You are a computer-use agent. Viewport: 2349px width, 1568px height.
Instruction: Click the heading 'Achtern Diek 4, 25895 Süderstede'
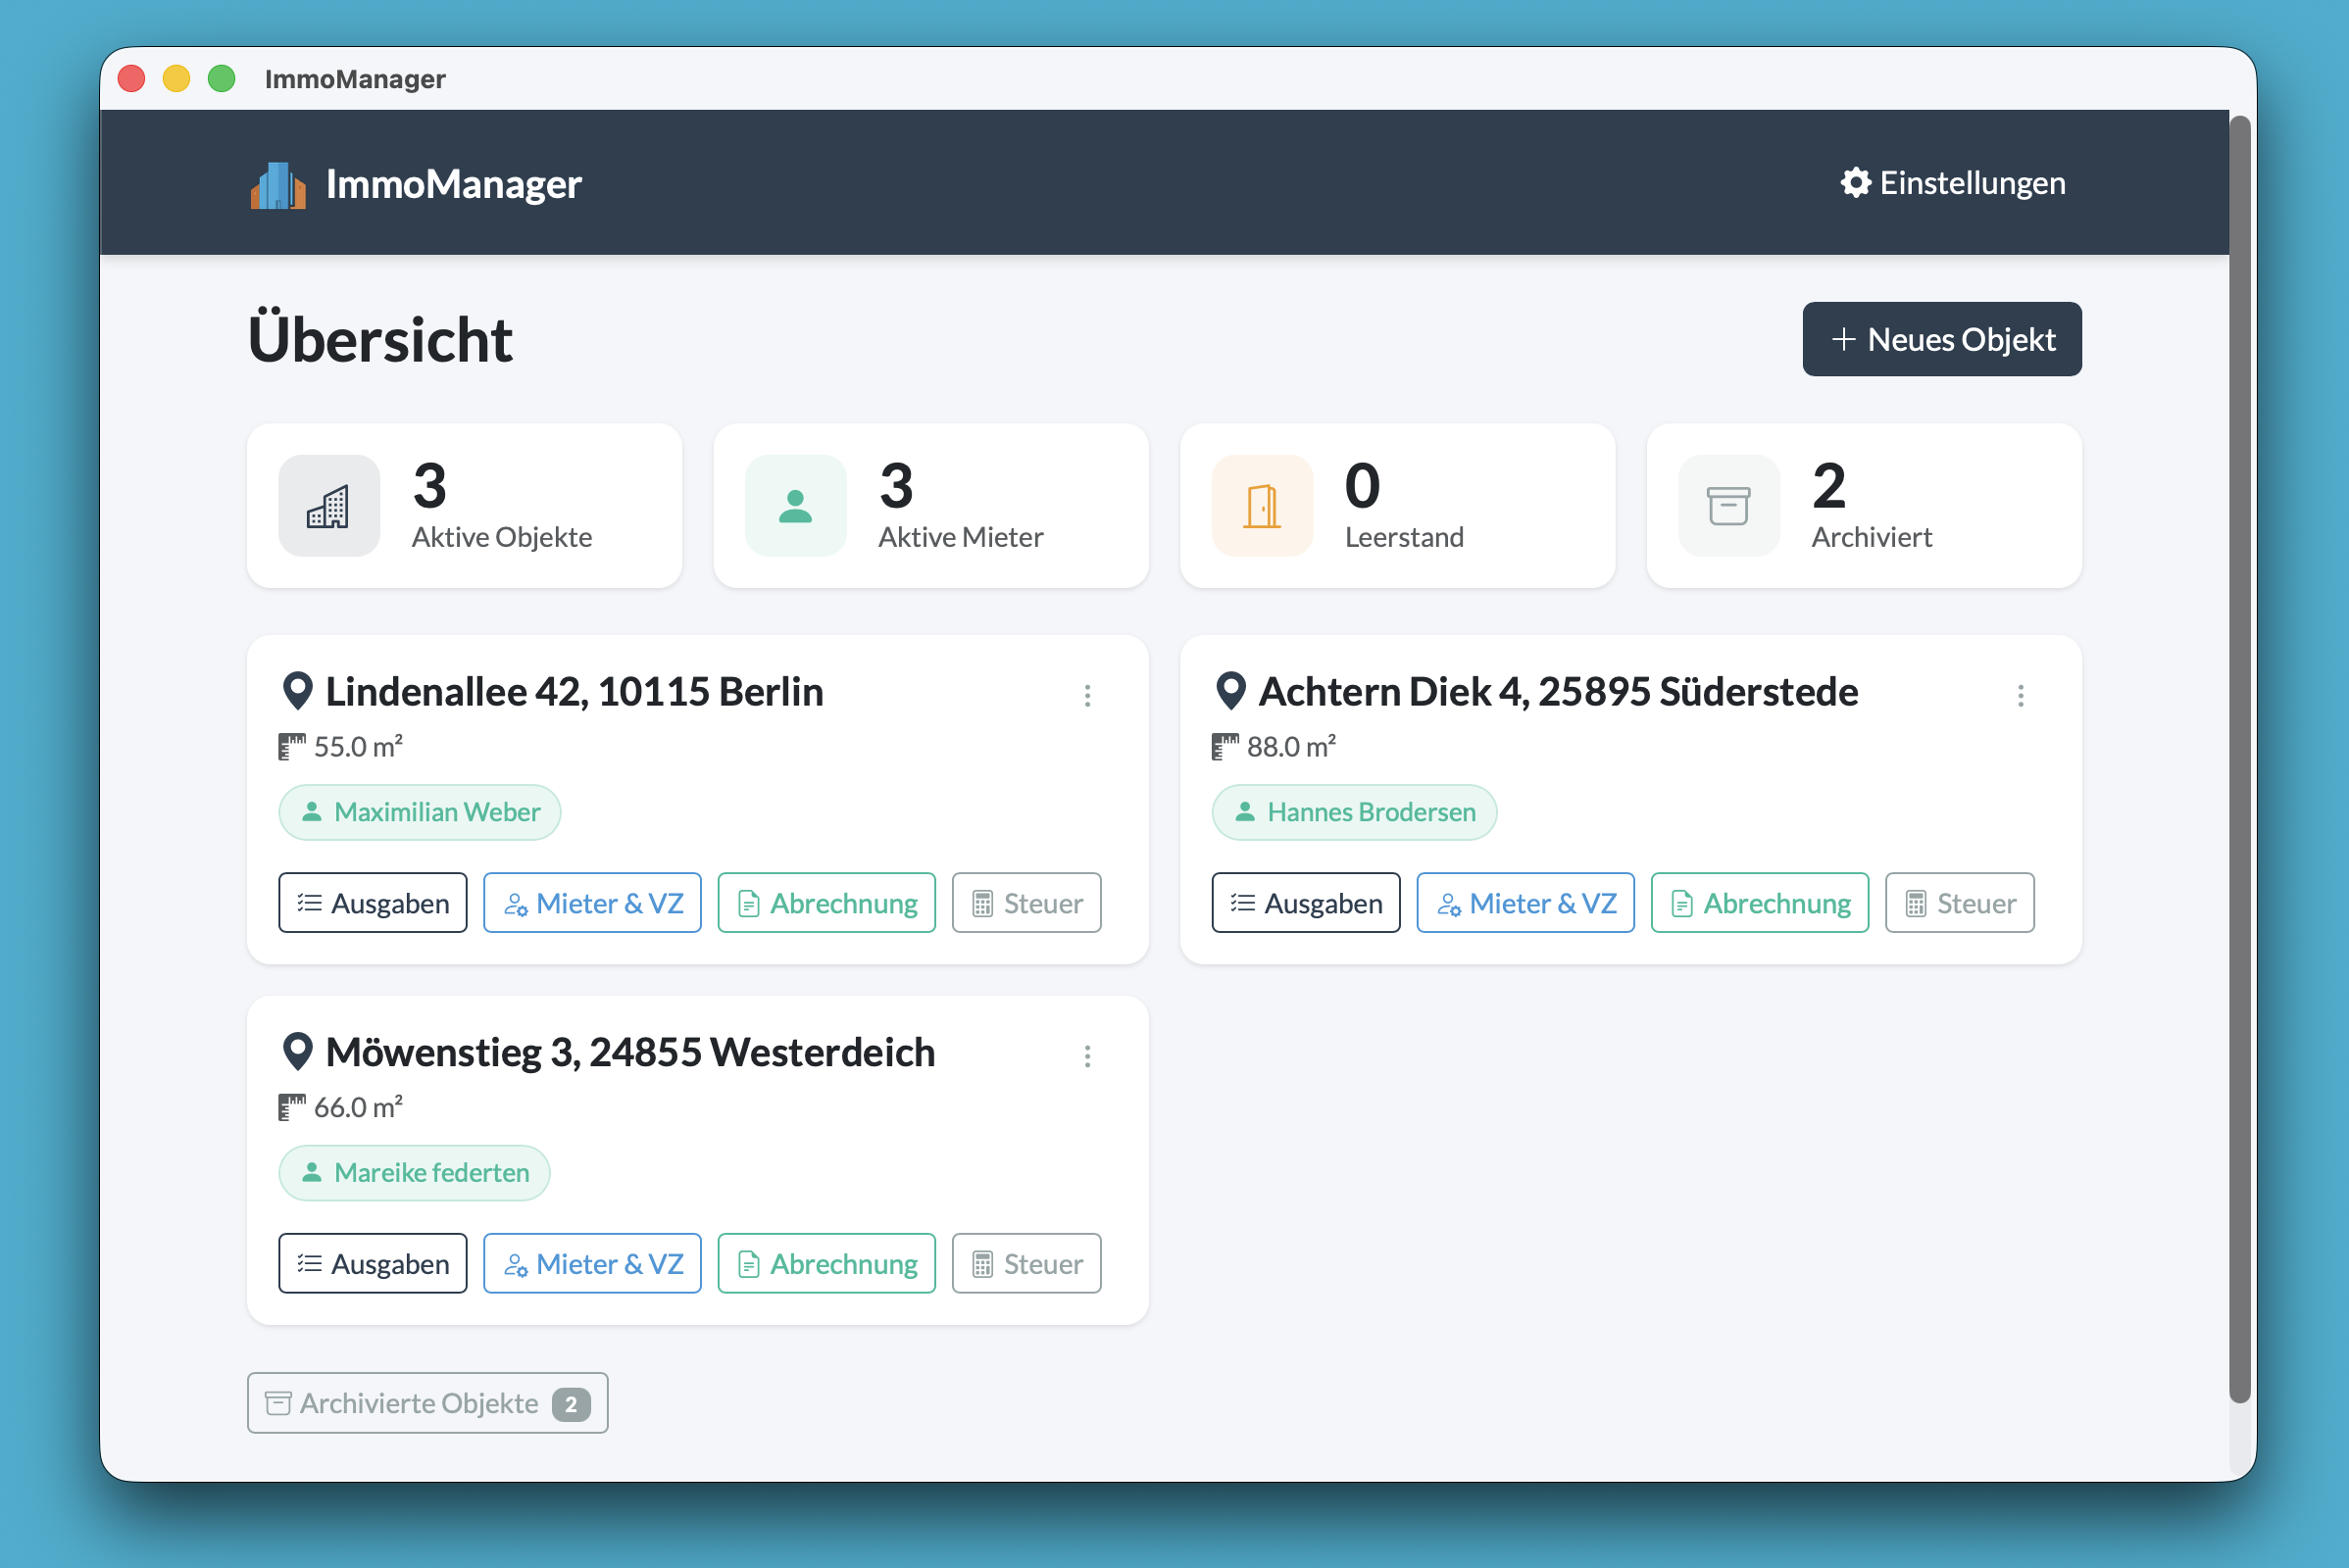[1559, 691]
